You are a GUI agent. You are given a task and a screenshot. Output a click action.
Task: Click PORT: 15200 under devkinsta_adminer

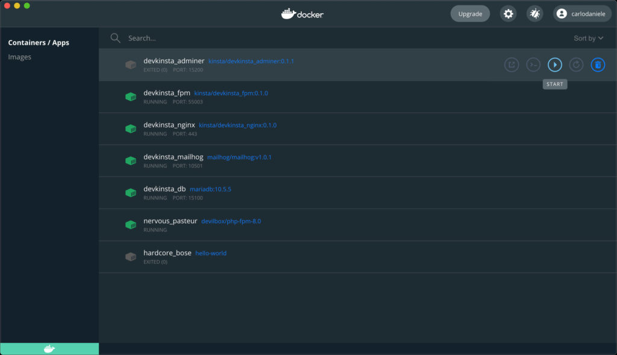(x=188, y=70)
